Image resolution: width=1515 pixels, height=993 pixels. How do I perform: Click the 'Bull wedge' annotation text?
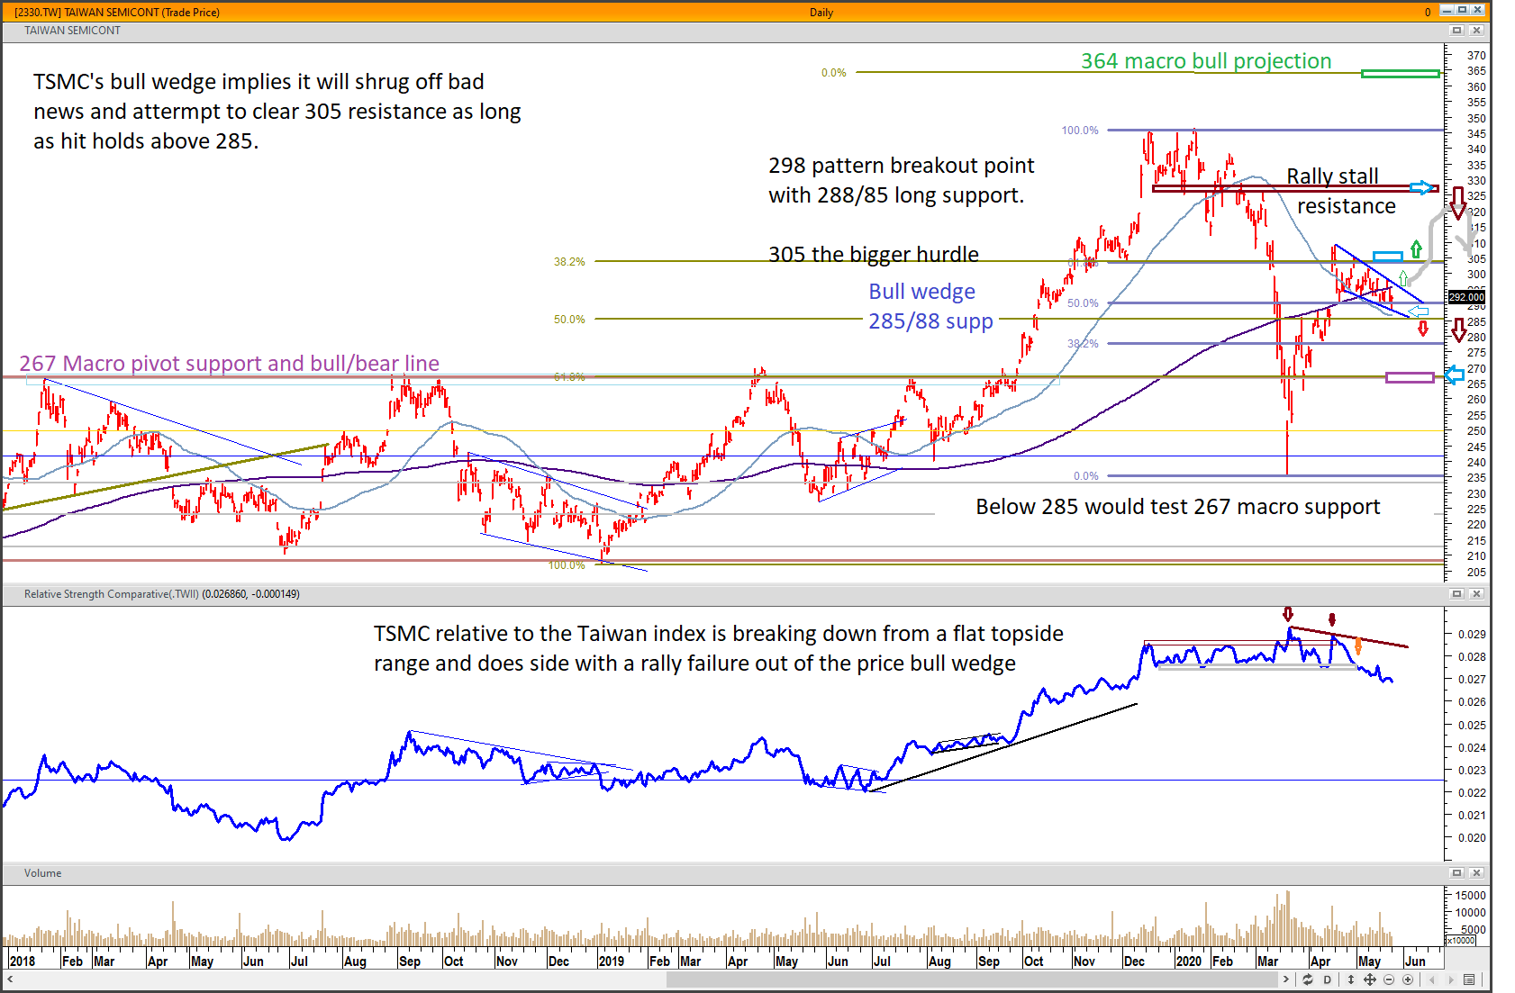[x=921, y=292]
